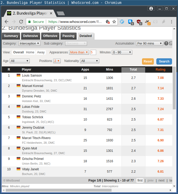The width and height of the screenshot is (178, 194).
Task: Open a new tab with the blank tab button
Action: (x=60, y=13)
